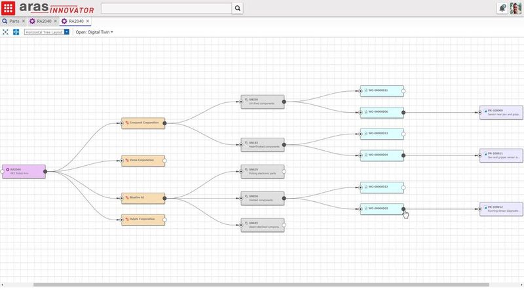
Task: Expand the Open: Digital Twin dropdown
Action: [94, 31]
